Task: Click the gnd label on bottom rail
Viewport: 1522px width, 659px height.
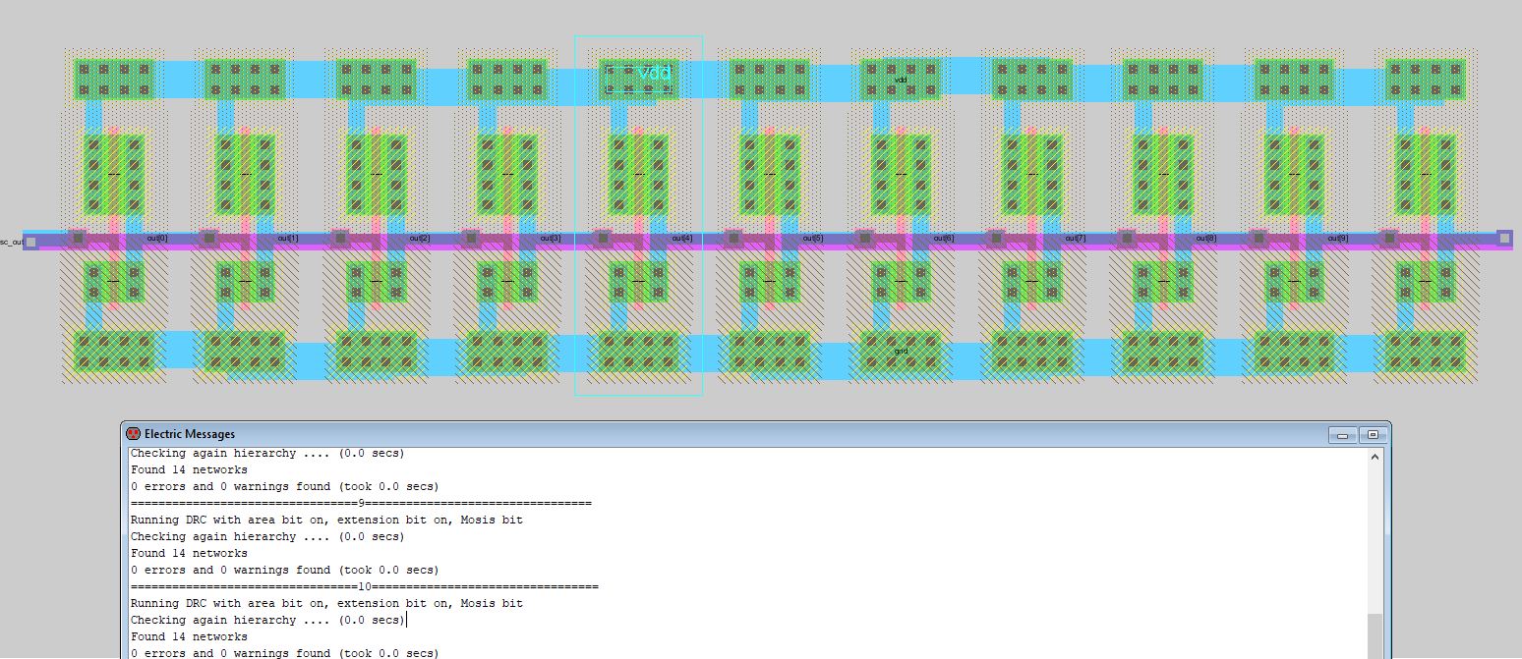Action: (901, 351)
